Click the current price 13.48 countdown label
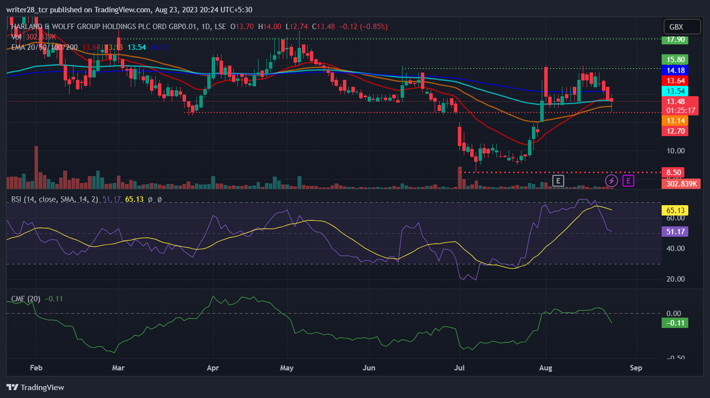 681,106
